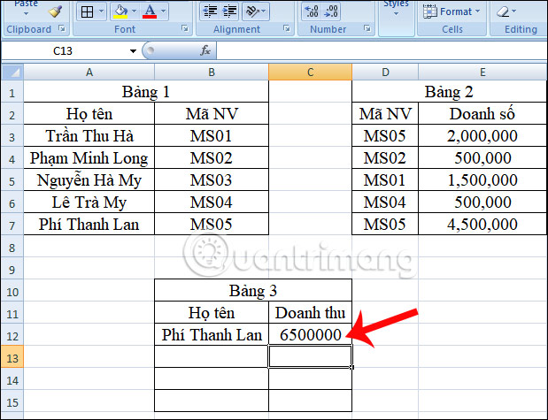Viewport: 548px width, 420px height.
Task: Click the Decrease Indent icon
Action: pos(211,11)
